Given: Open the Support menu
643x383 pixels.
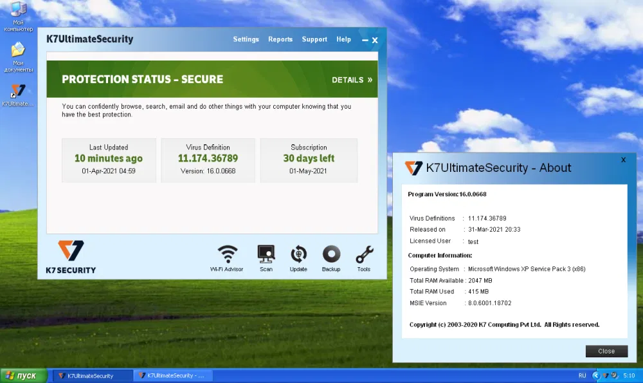Looking at the screenshot, I should click(314, 39).
